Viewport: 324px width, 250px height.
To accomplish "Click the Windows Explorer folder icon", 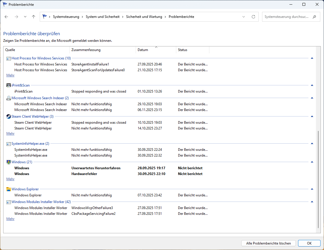I will [9, 189].
